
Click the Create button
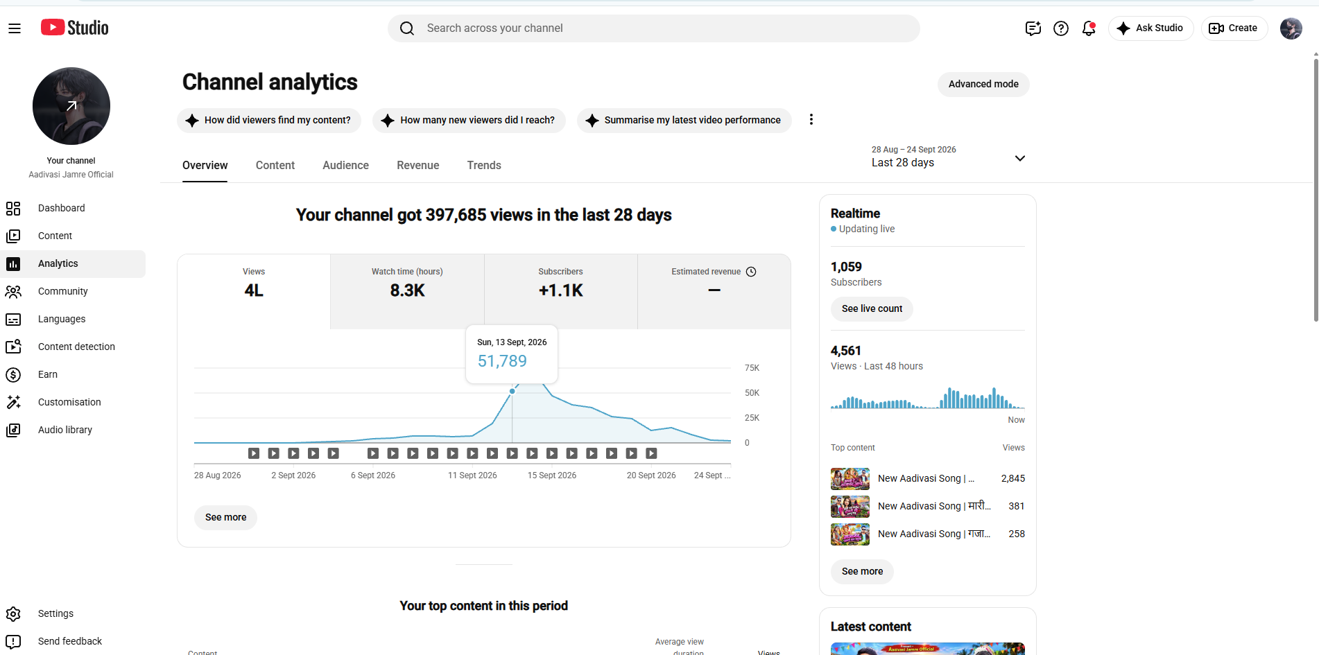pyautogui.click(x=1234, y=28)
